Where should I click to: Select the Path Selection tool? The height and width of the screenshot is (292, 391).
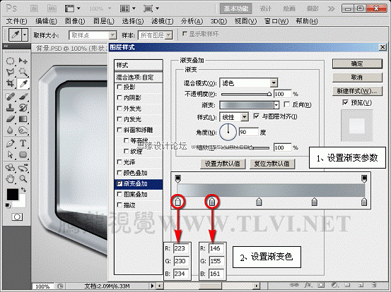(x=10, y=154)
